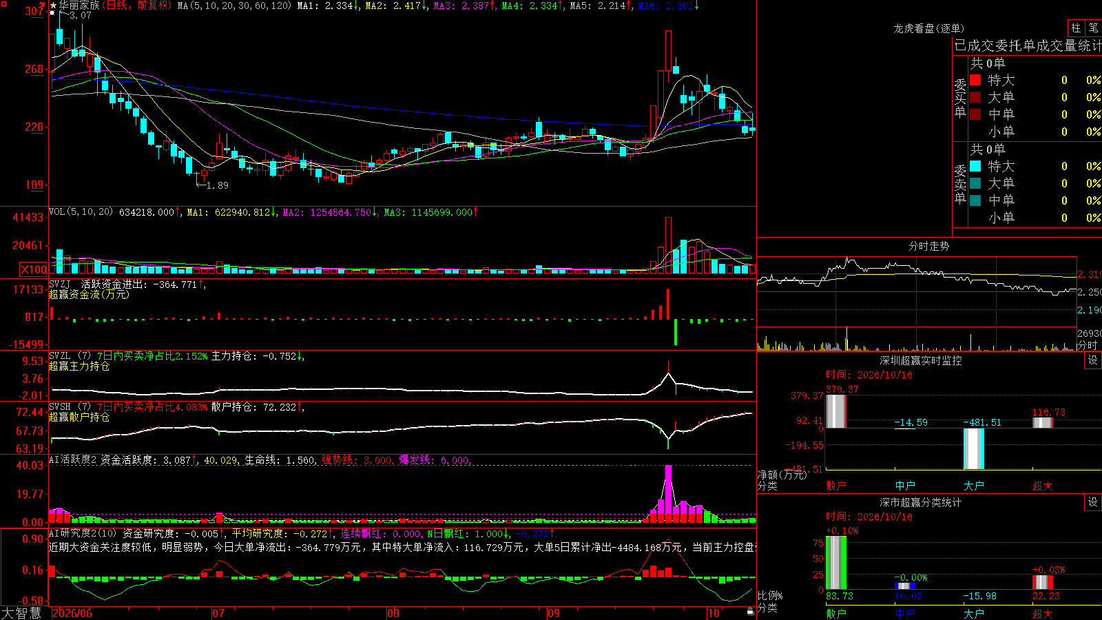
Task: Switch the 龙虎看盘 panel to 笔 mode
Action: pos(1093,28)
